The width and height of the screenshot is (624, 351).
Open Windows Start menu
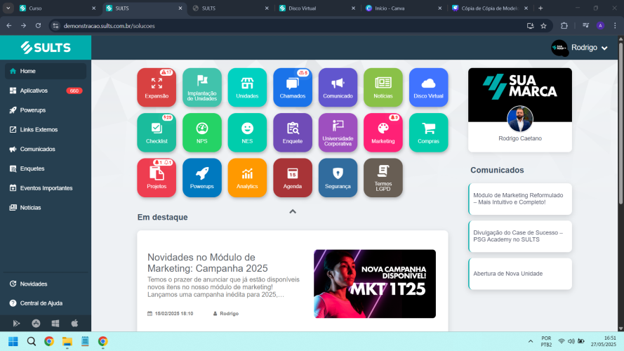[x=13, y=341]
